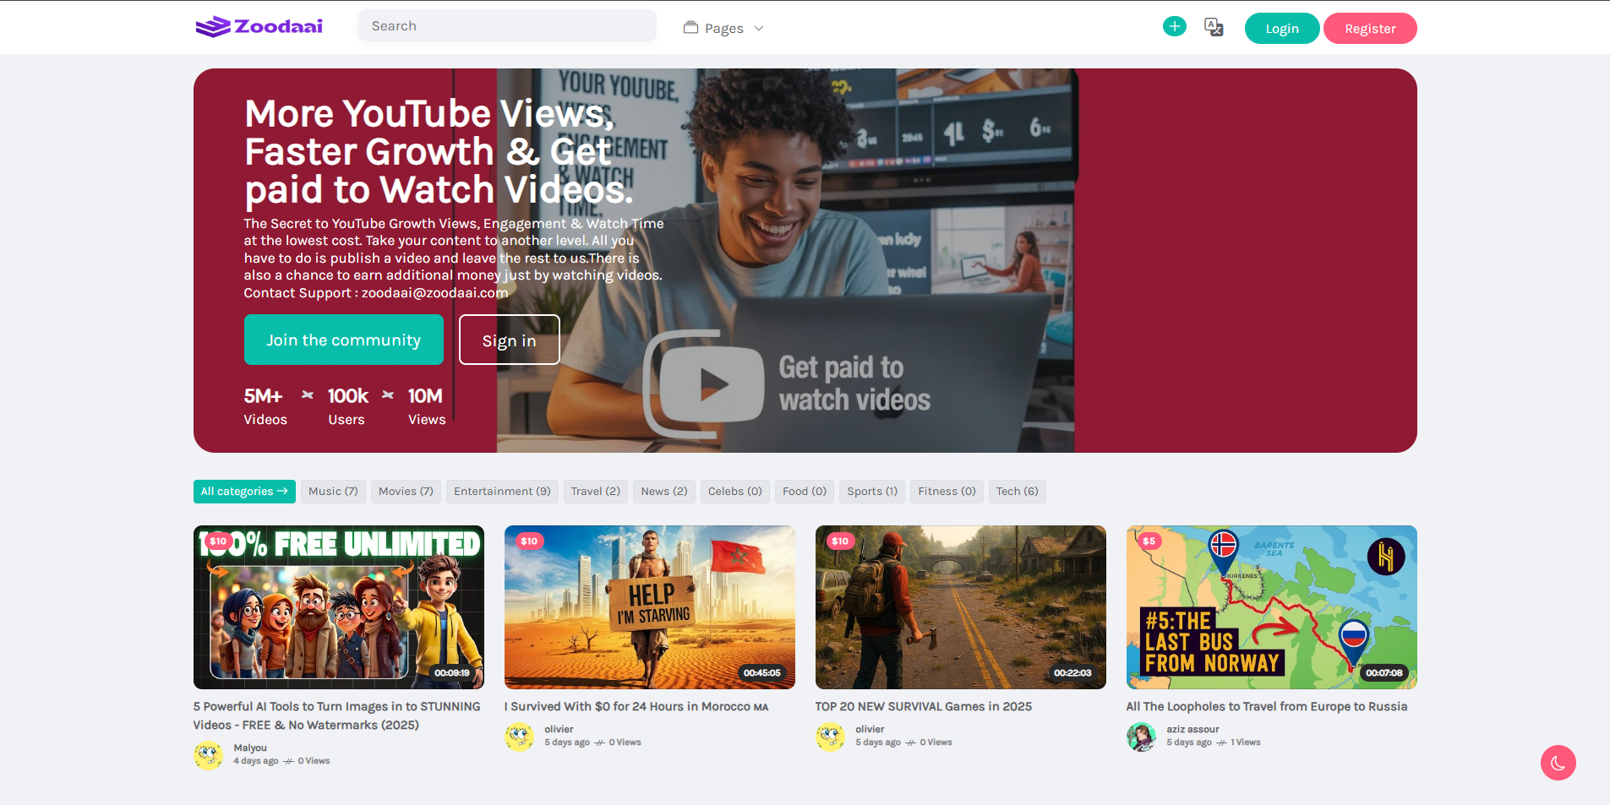
Task: Open the Morocco HELP I'M STARVING thumbnail
Action: coord(650,607)
